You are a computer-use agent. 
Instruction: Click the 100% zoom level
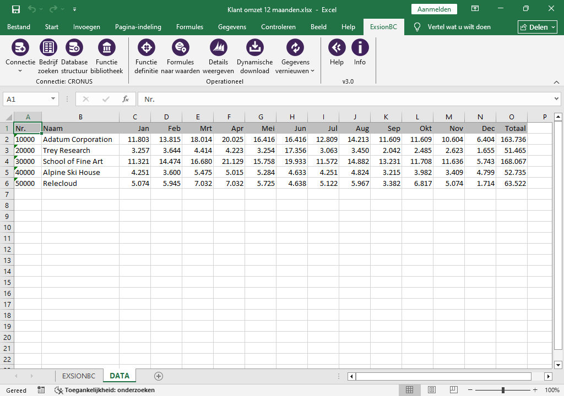tap(552, 390)
